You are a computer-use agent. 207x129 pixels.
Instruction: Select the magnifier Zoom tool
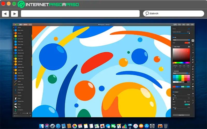[193, 100]
